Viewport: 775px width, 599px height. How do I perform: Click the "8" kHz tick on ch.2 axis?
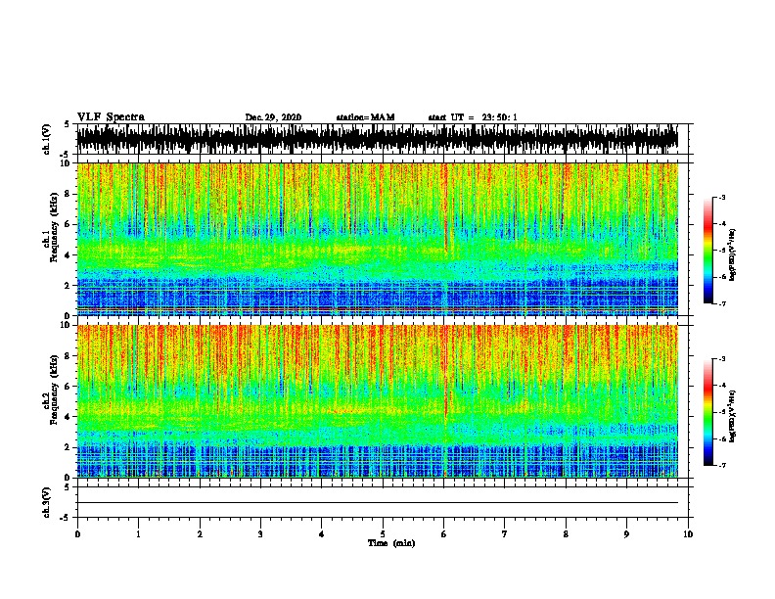coord(68,356)
